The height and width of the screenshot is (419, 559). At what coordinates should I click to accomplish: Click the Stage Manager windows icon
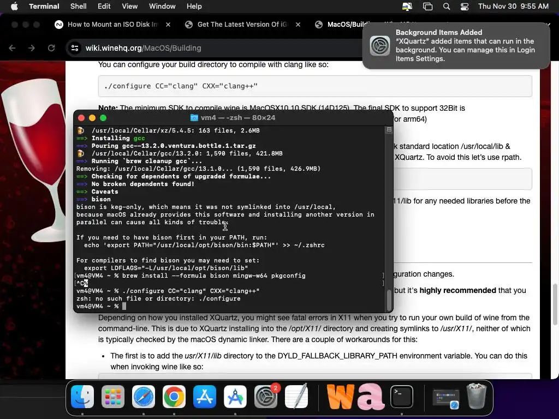[427, 7]
